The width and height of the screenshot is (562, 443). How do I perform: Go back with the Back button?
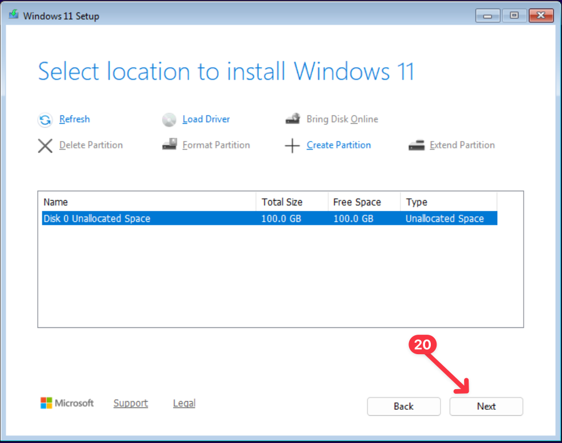403,406
